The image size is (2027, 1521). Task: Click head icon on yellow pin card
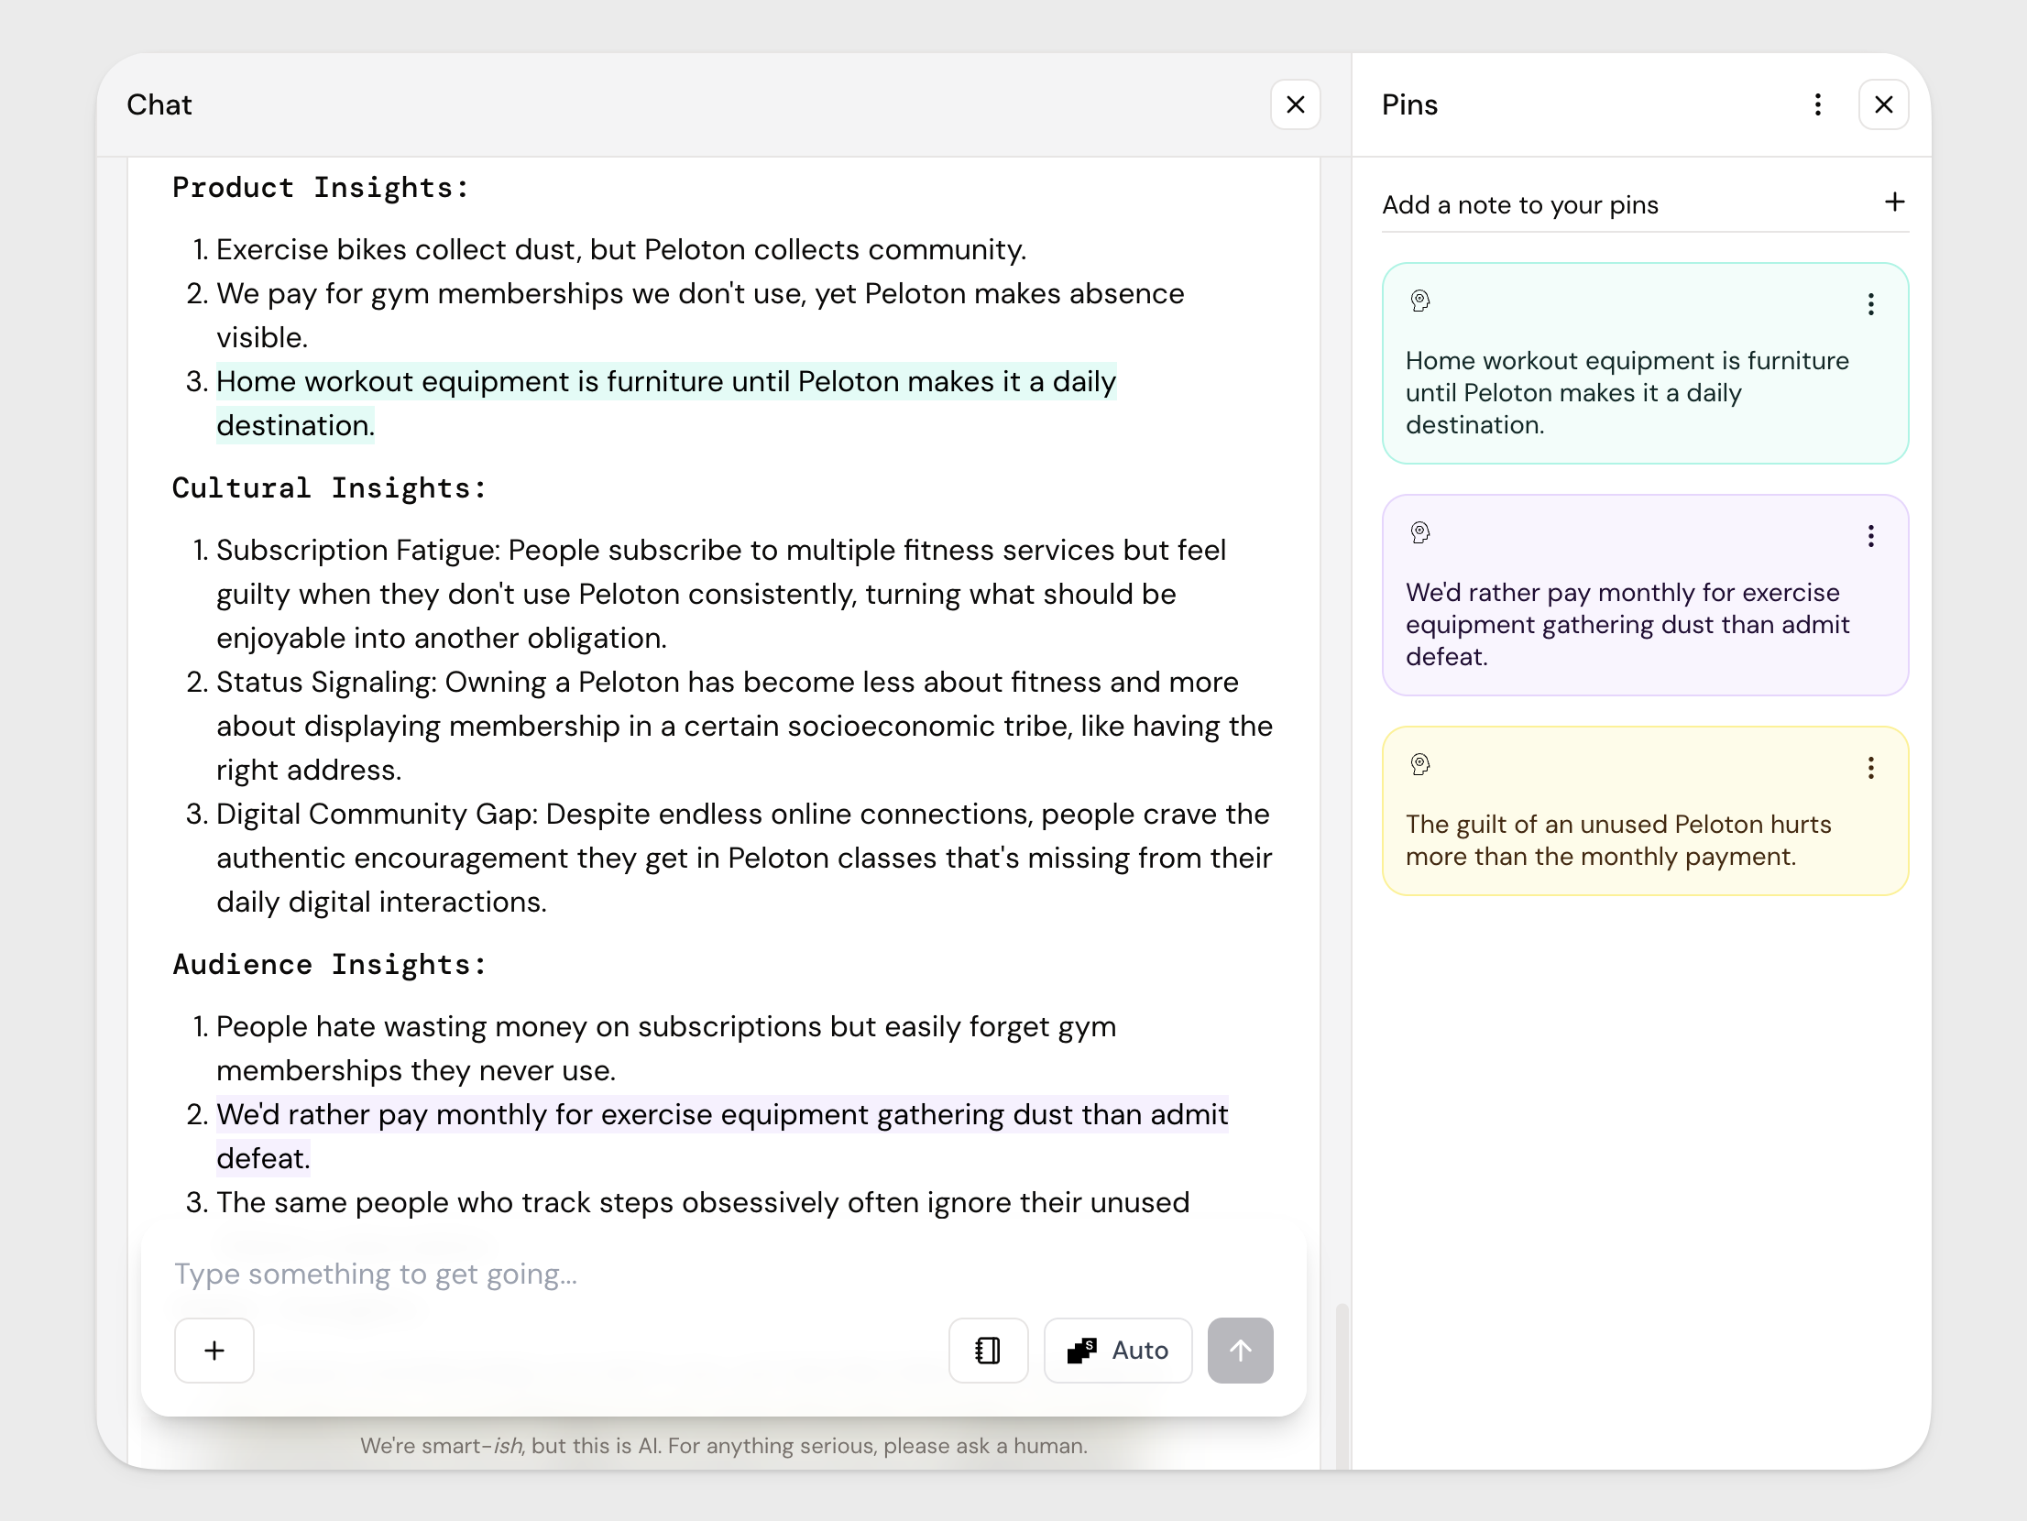[1420, 764]
